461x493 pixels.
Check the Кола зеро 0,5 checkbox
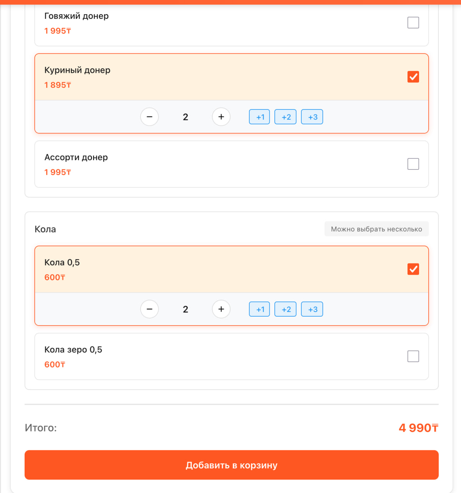[413, 356]
